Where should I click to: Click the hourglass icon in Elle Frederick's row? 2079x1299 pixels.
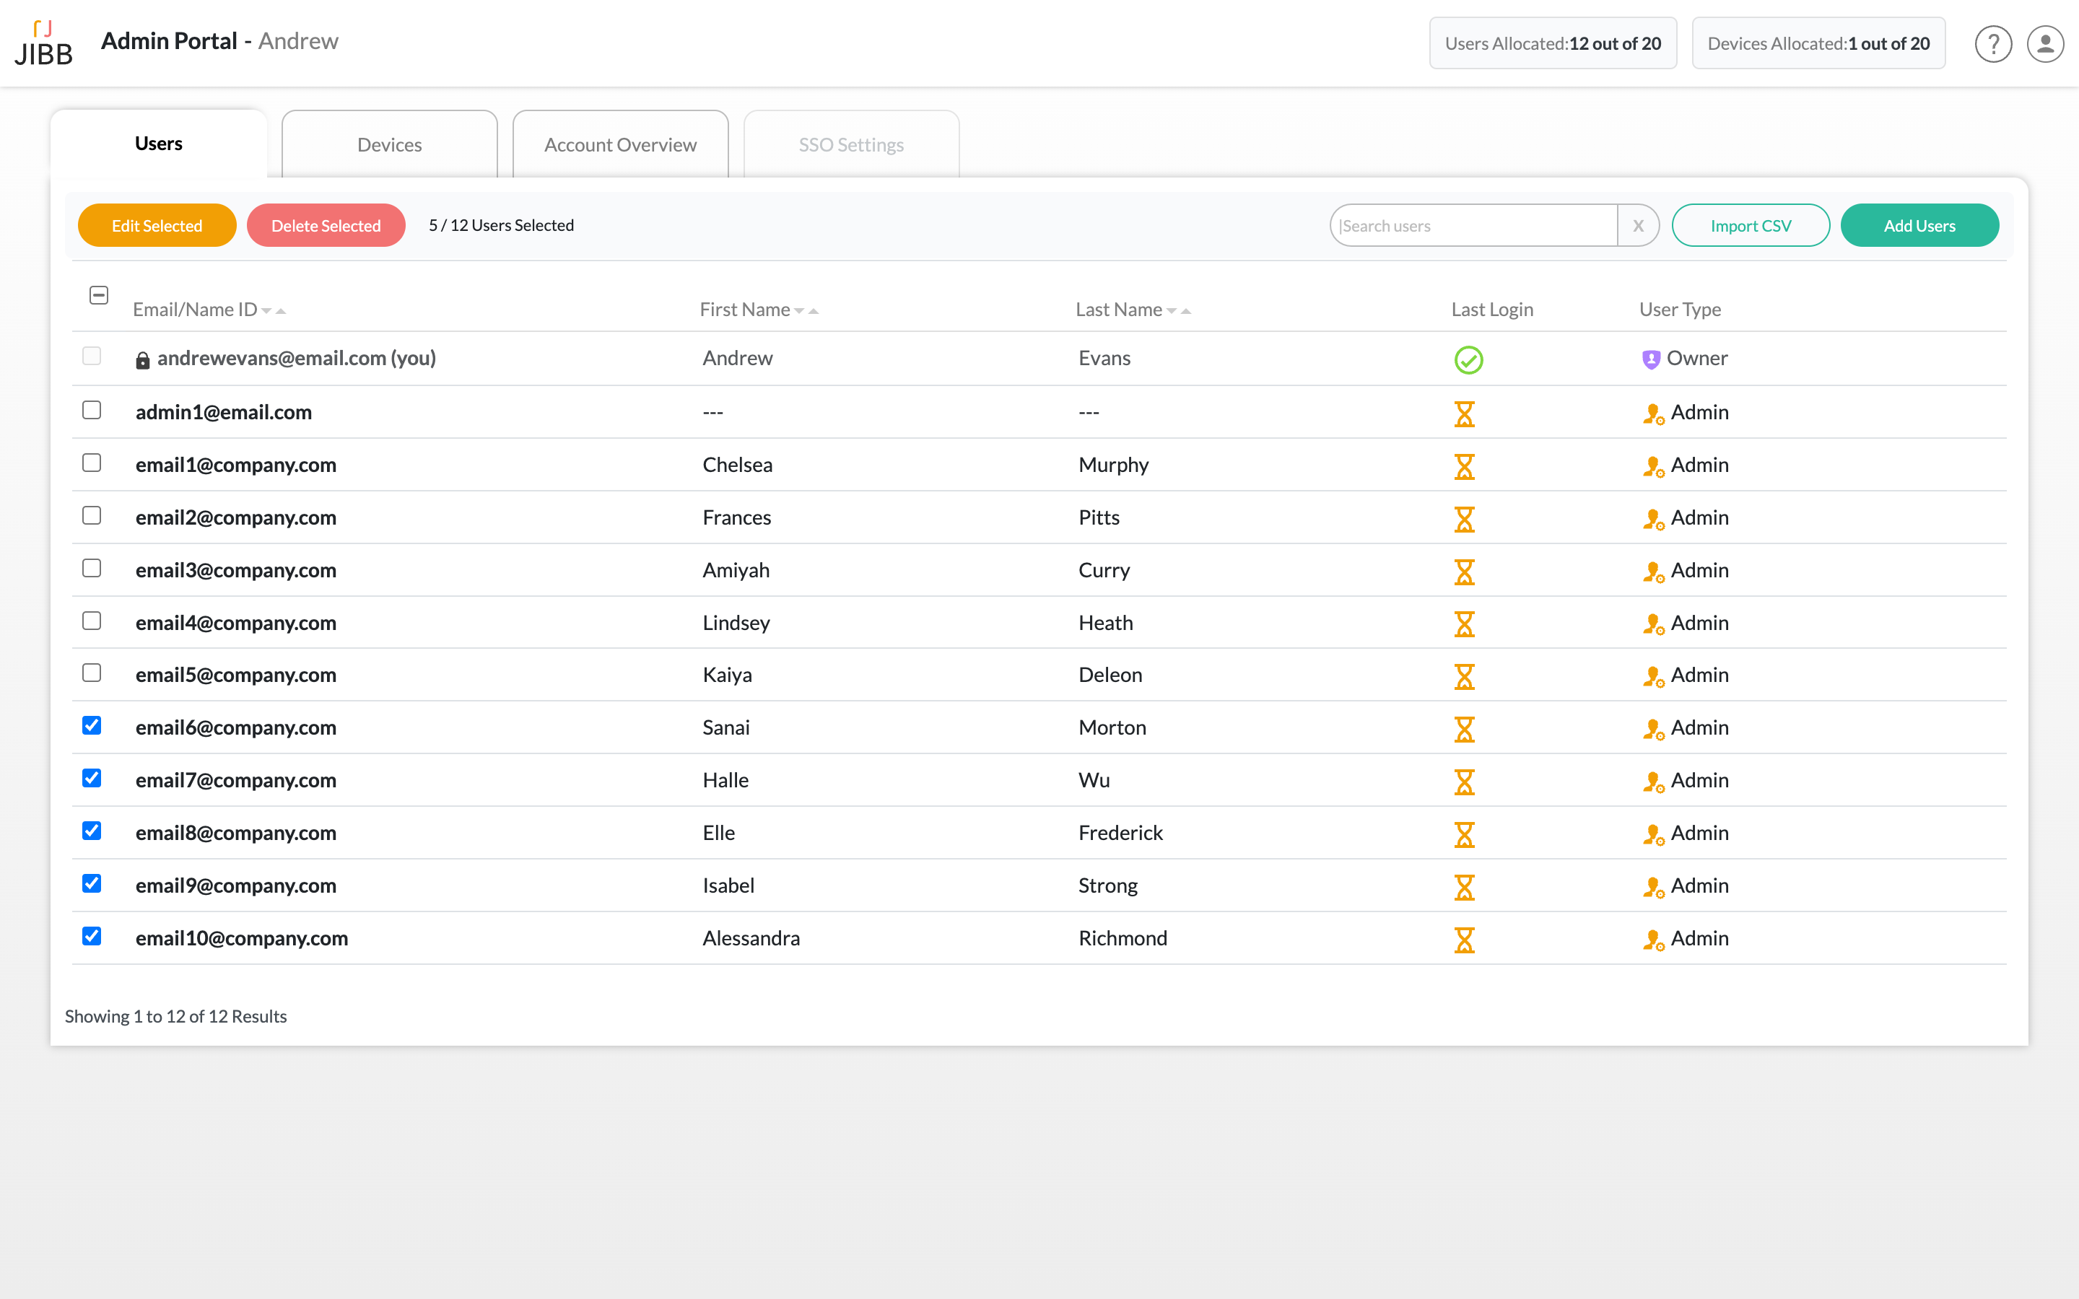pos(1464,834)
